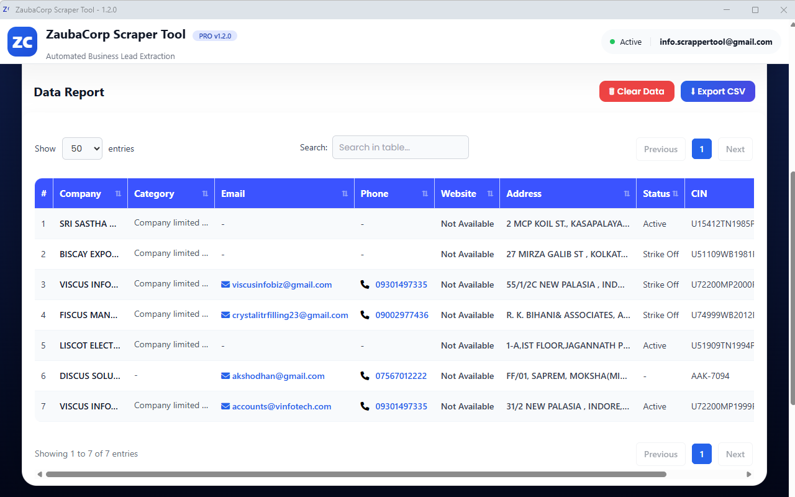The image size is (795, 497).
Task: Click the horizontal table scrollbar thumb
Action: 356,474
